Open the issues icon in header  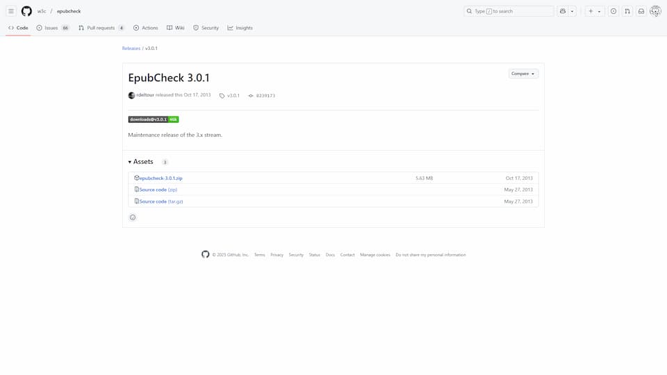[614, 11]
